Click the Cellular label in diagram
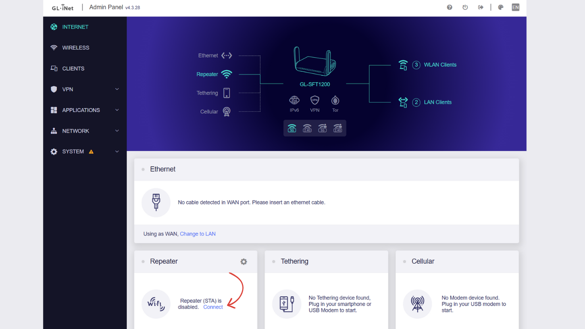 pos(209,112)
